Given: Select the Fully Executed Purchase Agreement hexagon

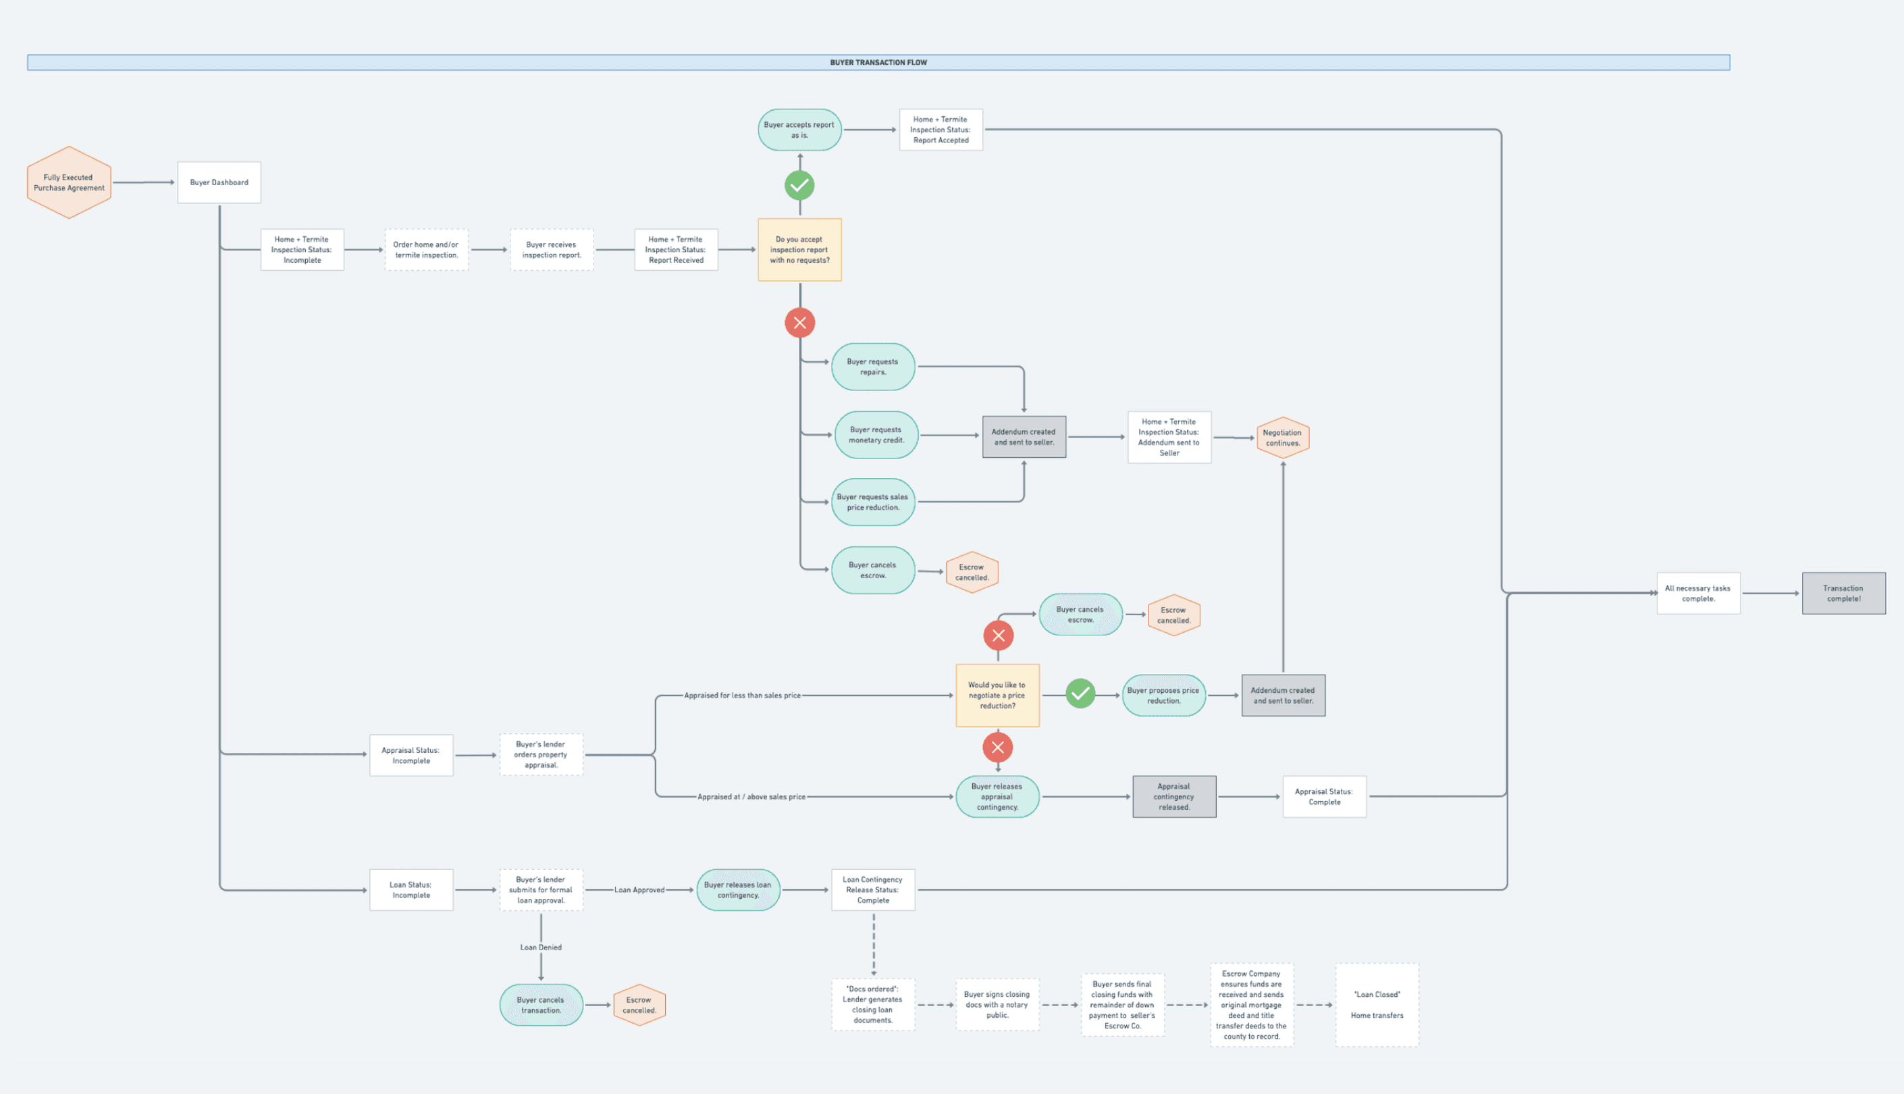Looking at the screenshot, I should [x=69, y=182].
